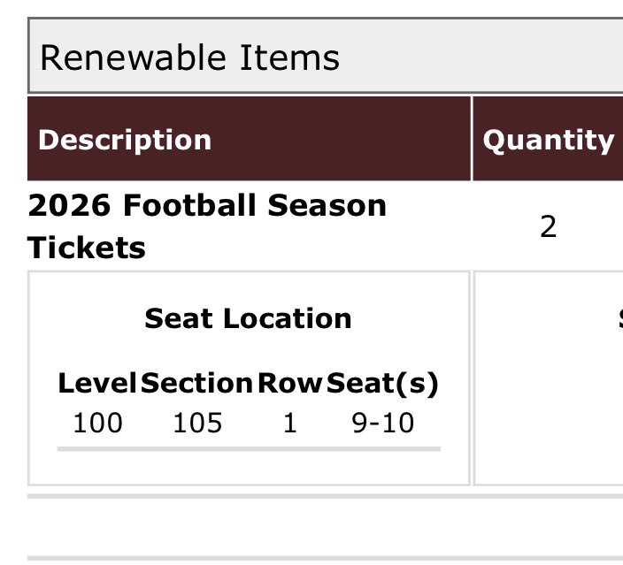The image size is (623, 565).
Task: Click the Seat(s) column label
Action: pyautogui.click(x=382, y=384)
